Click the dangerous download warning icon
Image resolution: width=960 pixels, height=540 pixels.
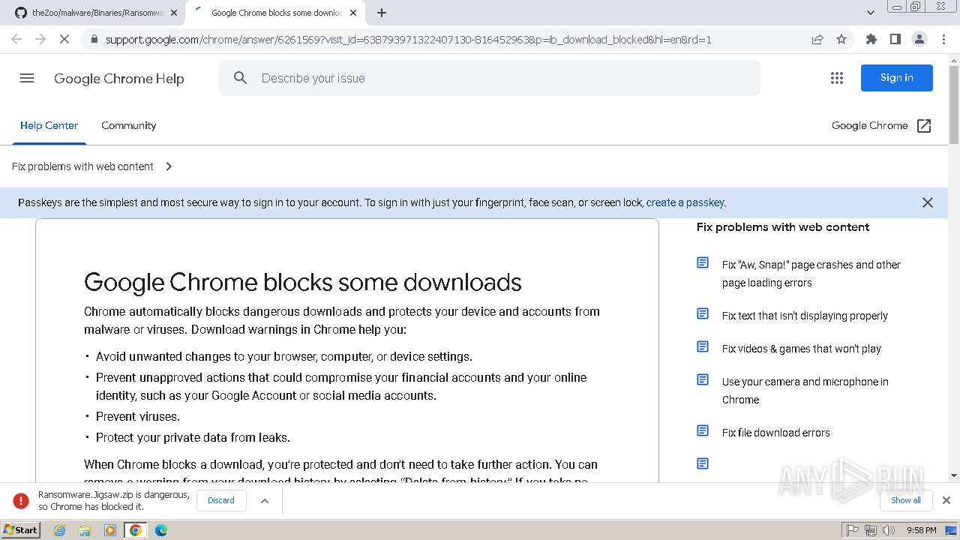pos(21,500)
